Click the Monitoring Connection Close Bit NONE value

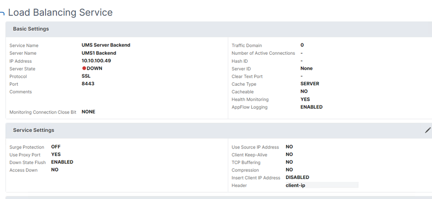click(88, 112)
